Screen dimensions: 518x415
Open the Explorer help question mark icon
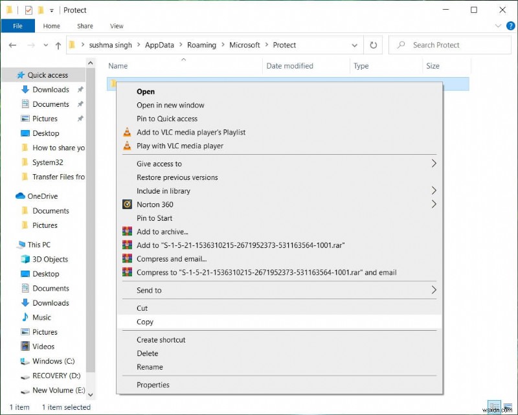coord(510,26)
